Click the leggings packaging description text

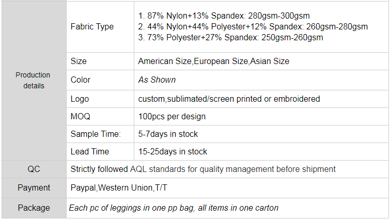174,208
